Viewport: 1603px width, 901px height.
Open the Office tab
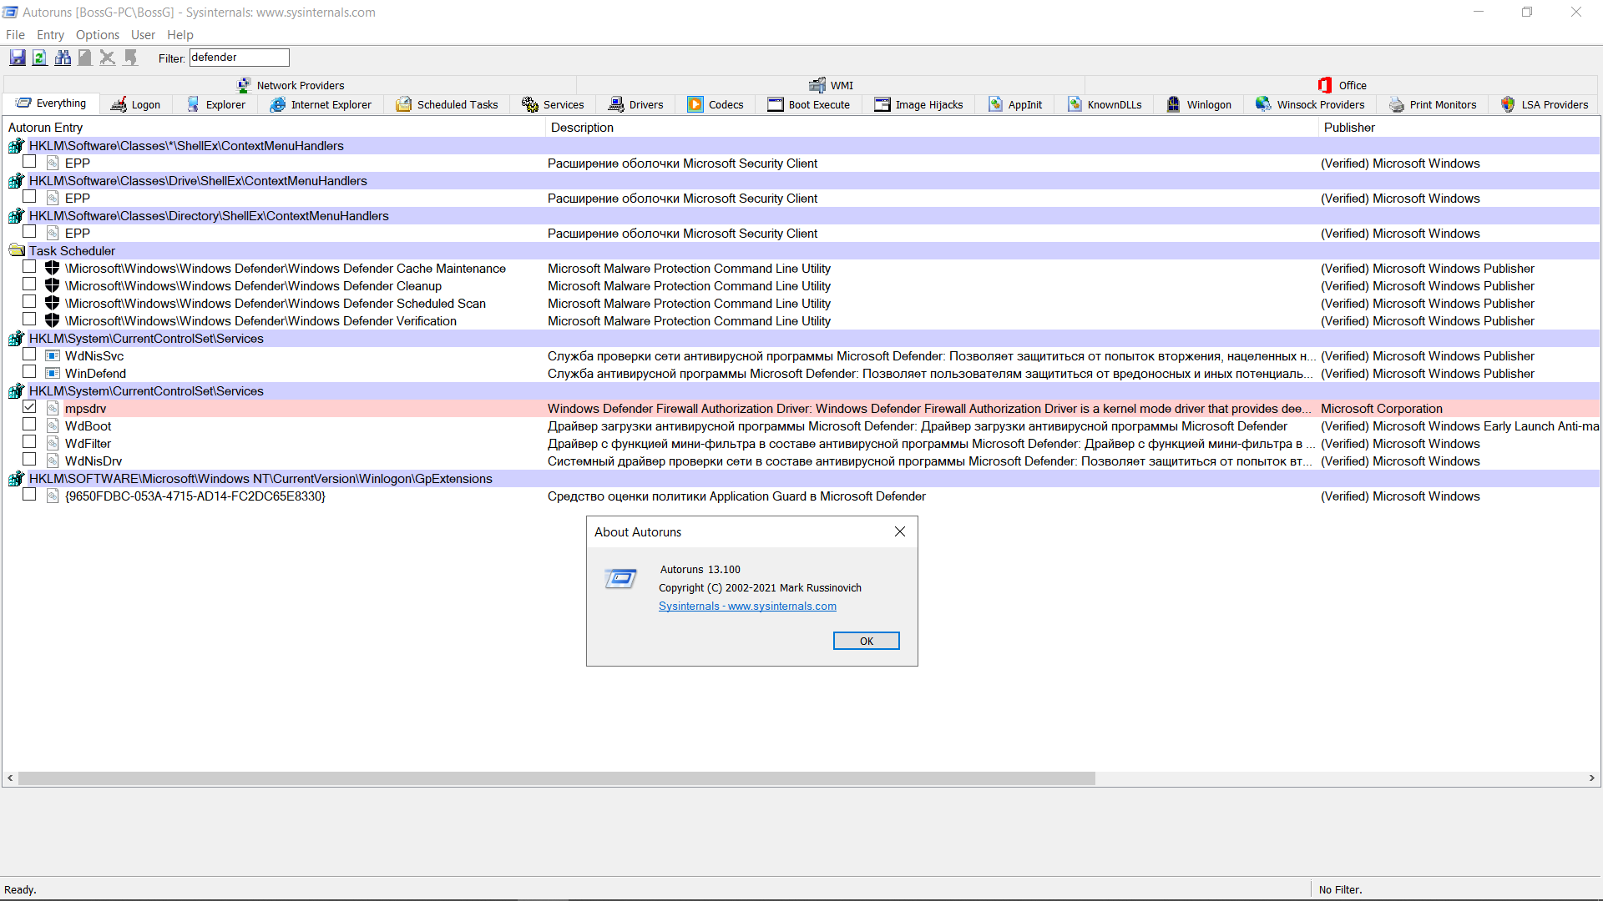click(1342, 85)
